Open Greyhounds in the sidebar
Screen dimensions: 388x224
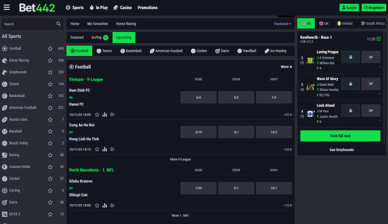click(18, 72)
